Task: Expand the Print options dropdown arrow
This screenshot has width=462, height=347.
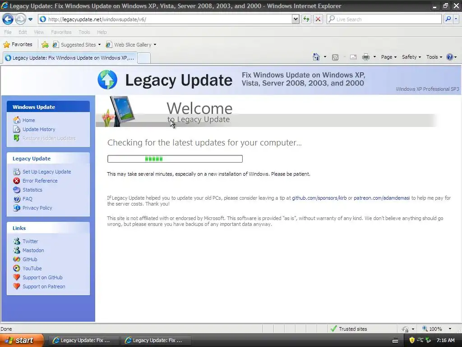Action: pos(374,57)
